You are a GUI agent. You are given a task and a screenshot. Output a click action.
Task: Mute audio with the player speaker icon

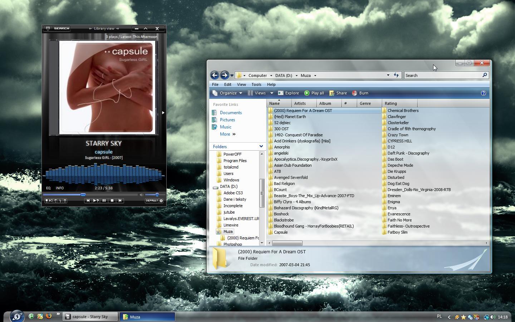pyautogui.click(x=142, y=195)
